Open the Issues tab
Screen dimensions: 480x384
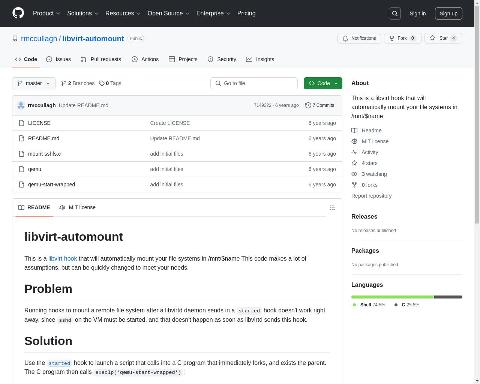pos(58,59)
